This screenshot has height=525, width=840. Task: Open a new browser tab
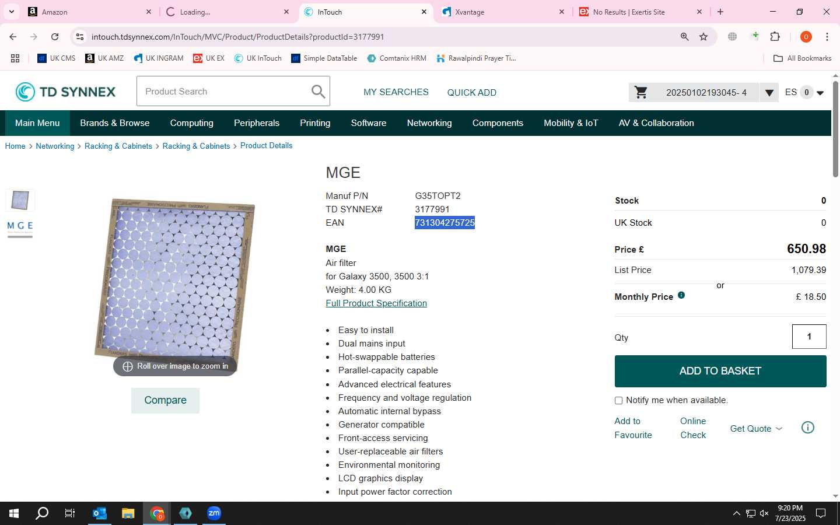(720, 12)
